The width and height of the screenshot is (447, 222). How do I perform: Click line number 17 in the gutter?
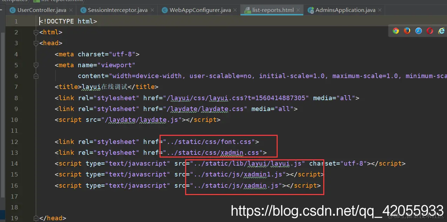point(14,196)
